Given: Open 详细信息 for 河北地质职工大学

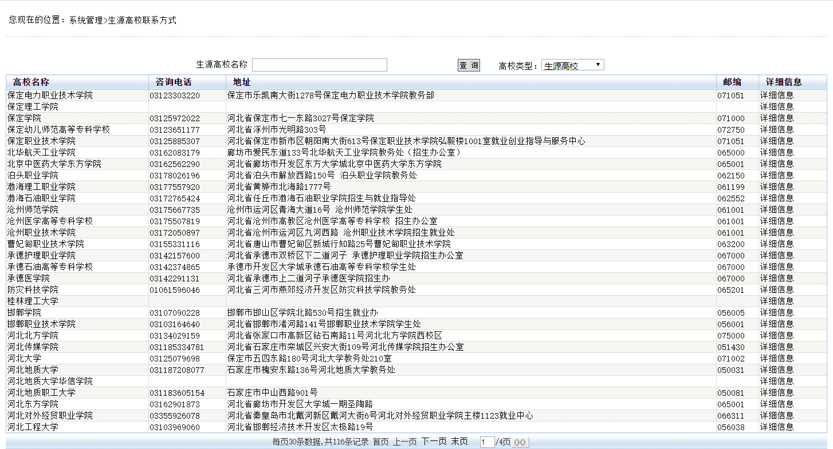Looking at the screenshot, I should 777,393.
